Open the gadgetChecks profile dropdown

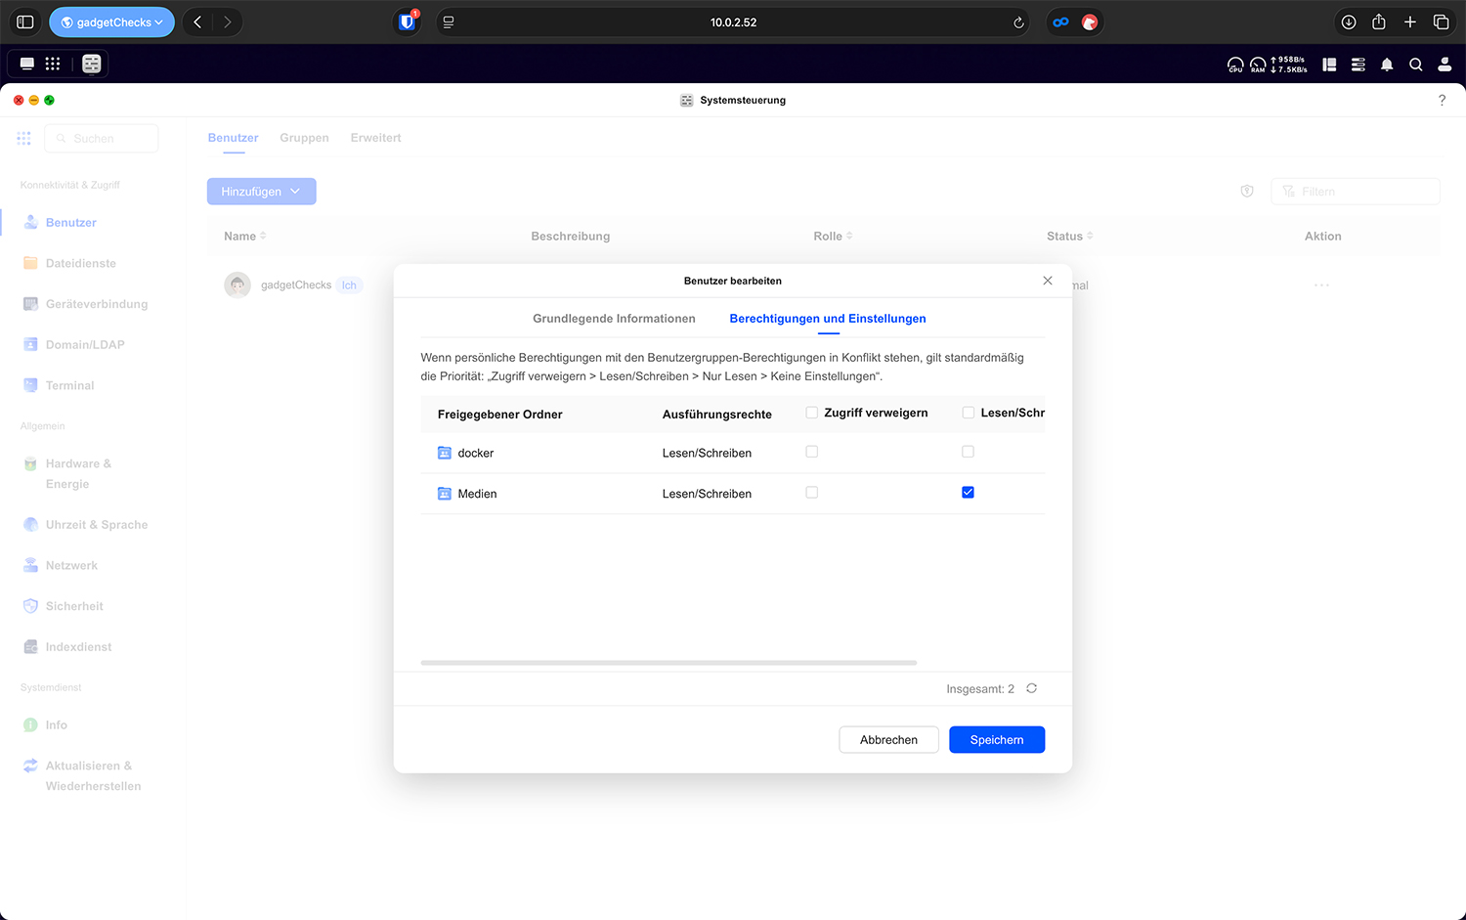(x=111, y=22)
